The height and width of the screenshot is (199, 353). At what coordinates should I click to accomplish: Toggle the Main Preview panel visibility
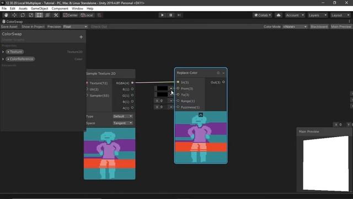(341, 27)
